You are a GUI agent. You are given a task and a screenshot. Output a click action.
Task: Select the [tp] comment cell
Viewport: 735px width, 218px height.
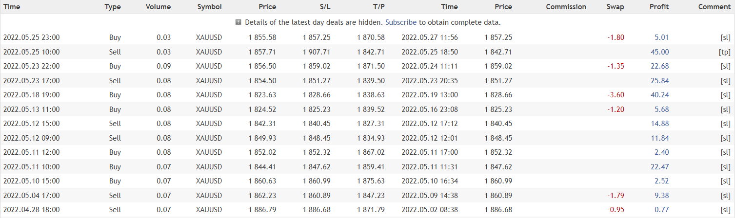(724, 52)
